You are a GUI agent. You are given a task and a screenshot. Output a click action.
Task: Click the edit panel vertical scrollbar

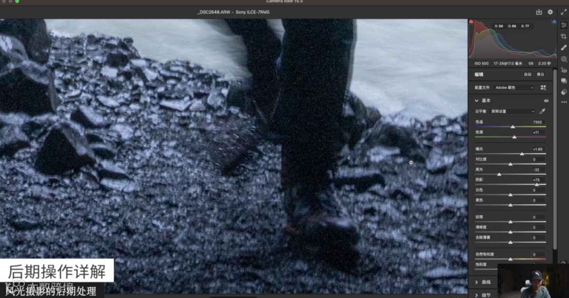pyautogui.click(x=555, y=160)
